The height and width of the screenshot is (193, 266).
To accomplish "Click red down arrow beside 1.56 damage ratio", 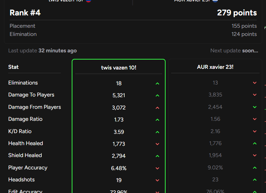I will [255, 119].
